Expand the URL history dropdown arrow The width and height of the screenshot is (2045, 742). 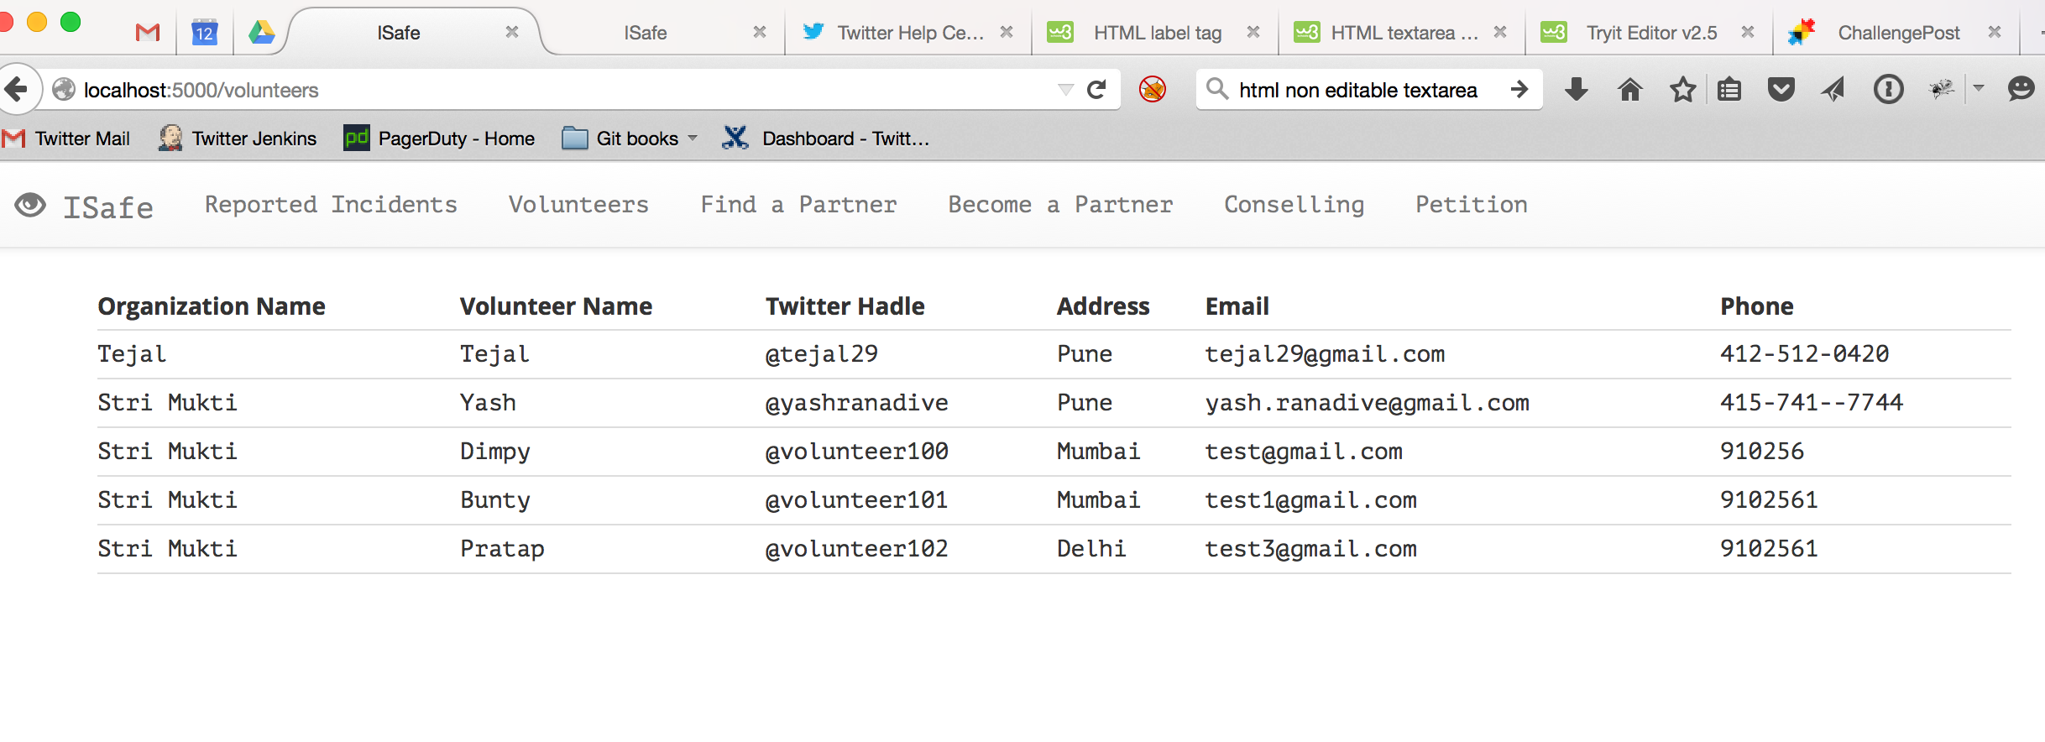(1065, 90)
